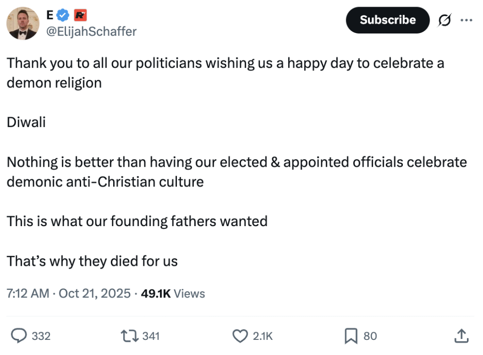Click the 2.1K likes count

pyautogui.click(x=263, y=336)
